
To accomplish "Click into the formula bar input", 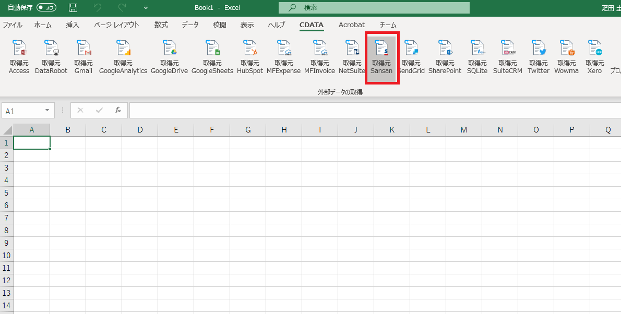I will click(375, 110).
